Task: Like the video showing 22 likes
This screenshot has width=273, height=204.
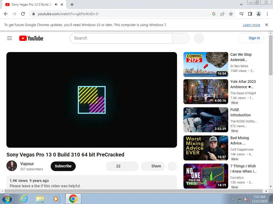Action: click(x=115, y=166)
